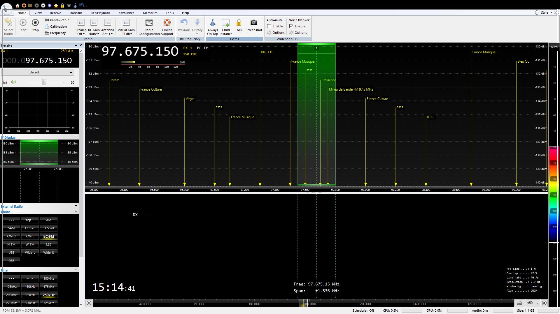Select the W-FM mode button

pyautogui.click(x=30, y=244)
